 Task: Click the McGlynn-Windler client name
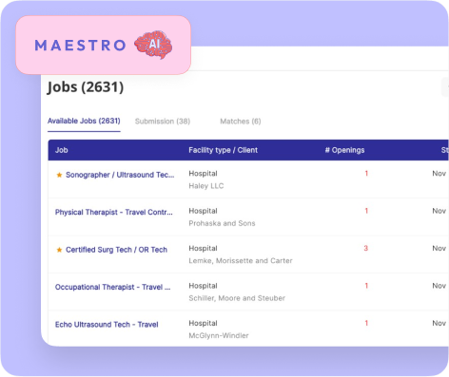(219, 335)
